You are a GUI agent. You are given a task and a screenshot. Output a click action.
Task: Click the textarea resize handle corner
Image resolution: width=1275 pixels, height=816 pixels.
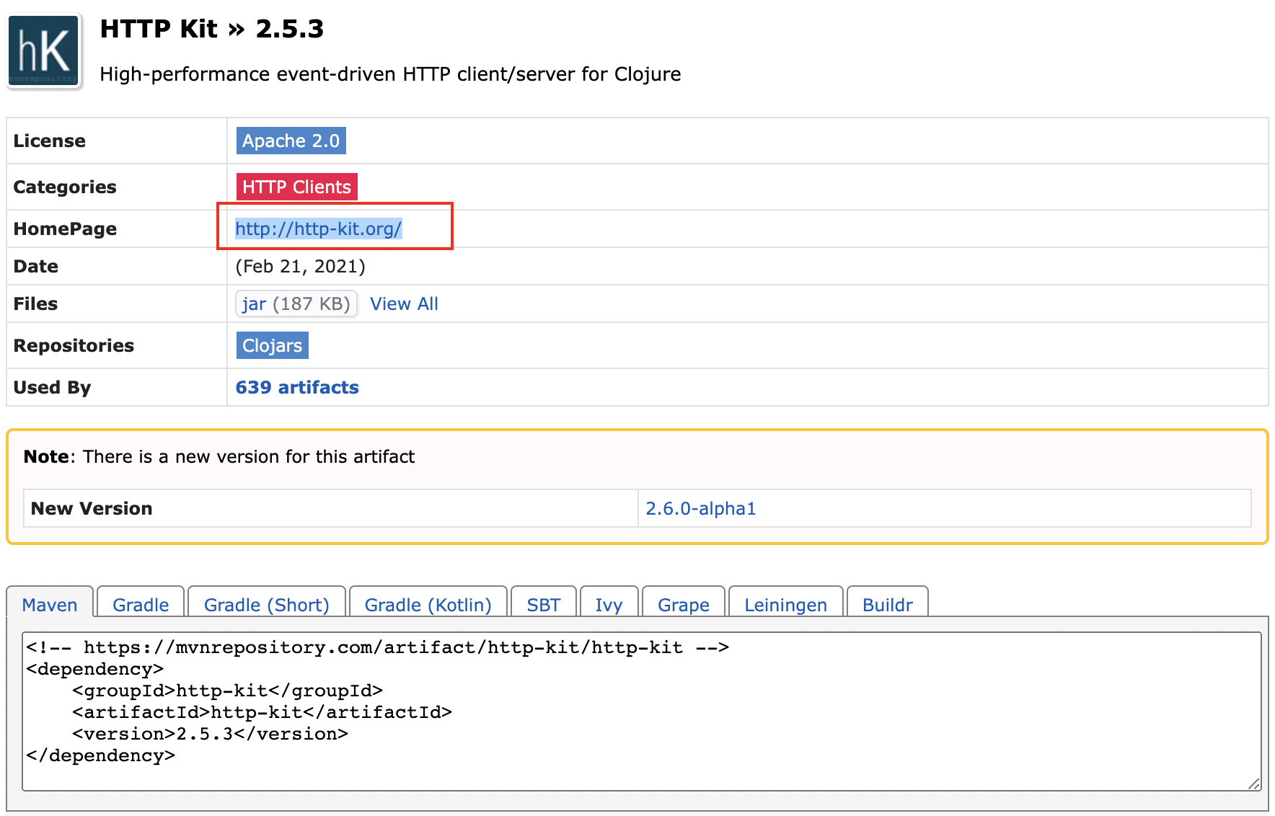click(x=1253, y=784)
